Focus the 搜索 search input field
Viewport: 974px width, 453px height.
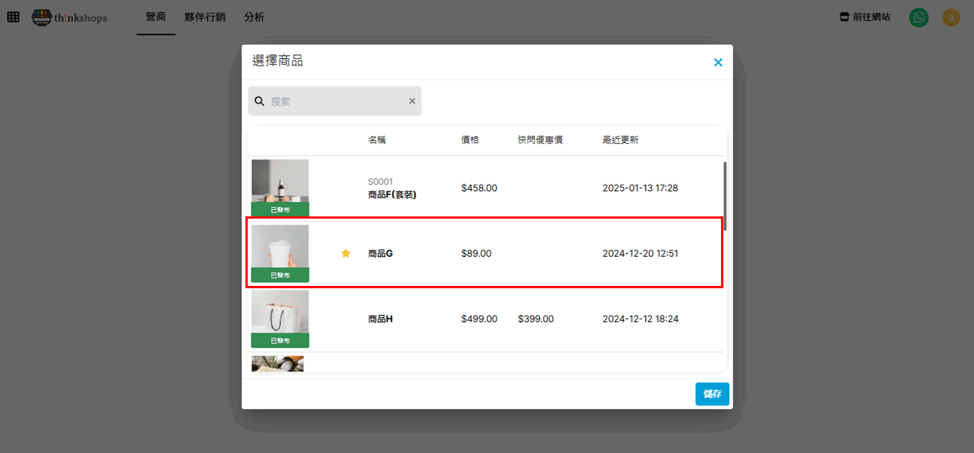pos(335,101)
